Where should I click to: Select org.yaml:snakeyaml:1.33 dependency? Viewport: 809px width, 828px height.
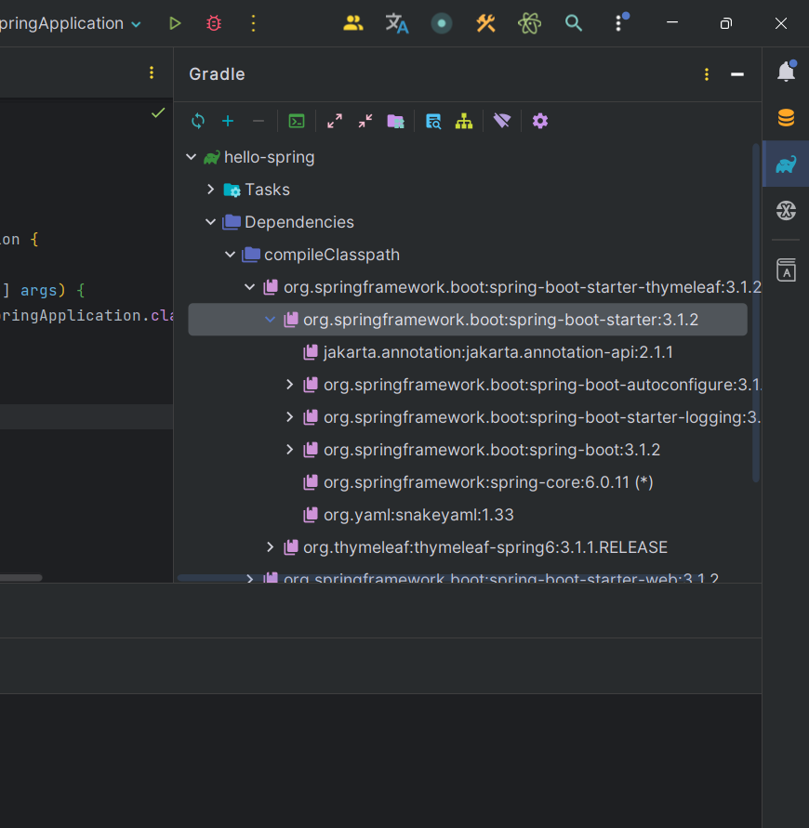pyautogui.click(x=418, y=515)
